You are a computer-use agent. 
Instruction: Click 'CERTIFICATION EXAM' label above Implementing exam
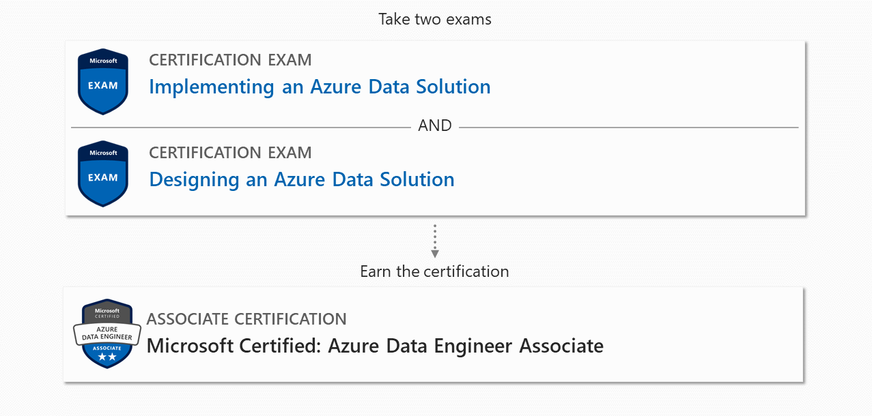click(230, 60)
